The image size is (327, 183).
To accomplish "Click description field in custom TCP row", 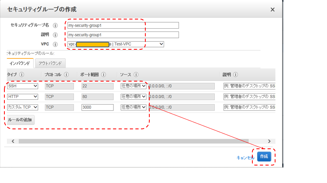I will click(x=250, y=107).
